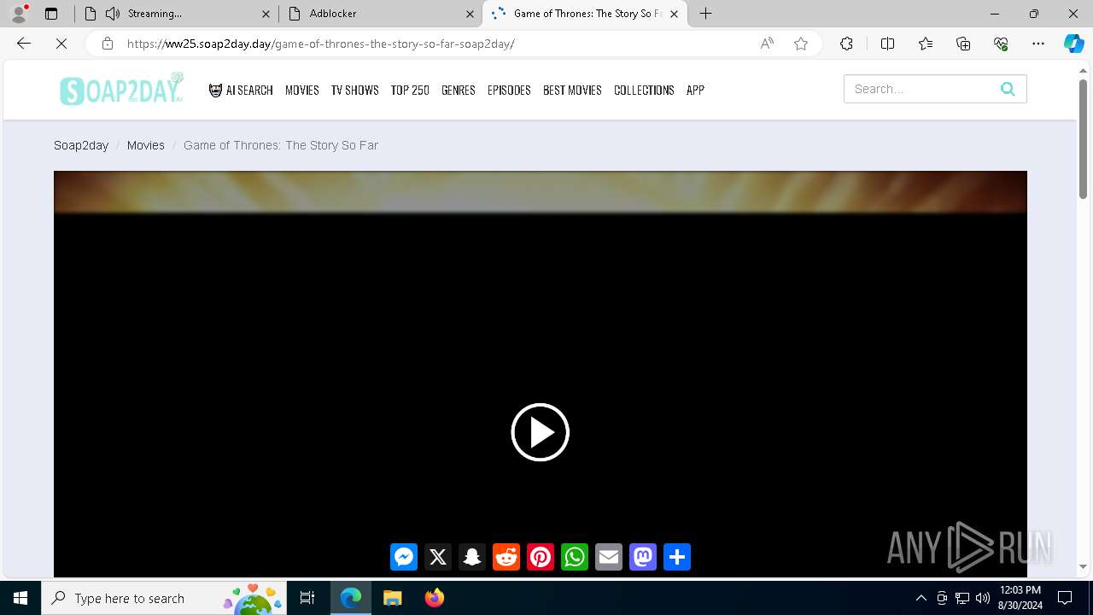This screenshot has width=1093, height=615.
Task: Open the Copilot sidebar
Action: coord(1073,44)
